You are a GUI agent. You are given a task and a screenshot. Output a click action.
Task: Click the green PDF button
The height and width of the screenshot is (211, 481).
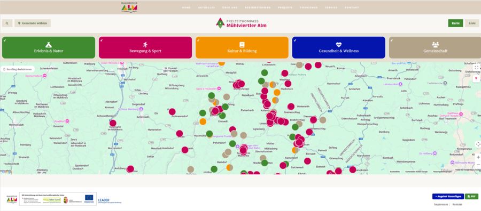coord(472,196)
